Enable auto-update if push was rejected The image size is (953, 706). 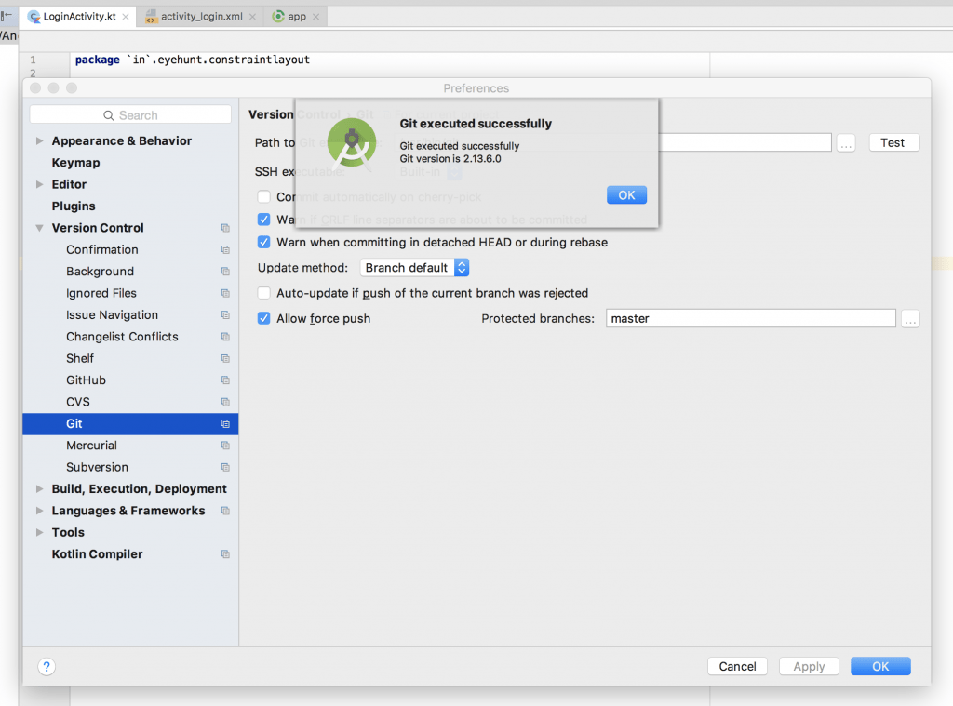[263, 292]
